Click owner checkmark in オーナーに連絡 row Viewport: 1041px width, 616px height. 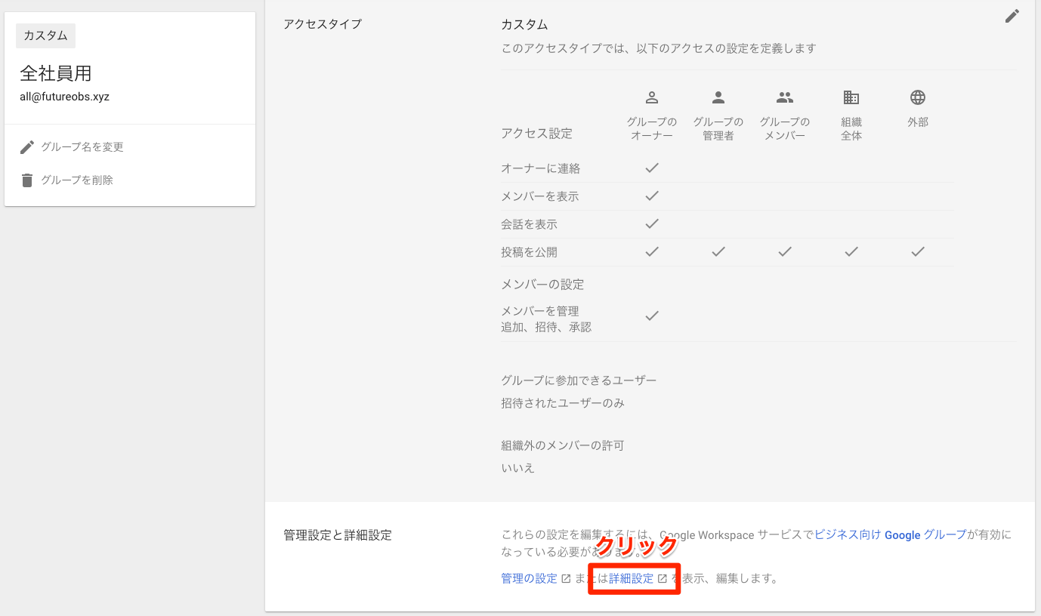[x=652, y=168]
